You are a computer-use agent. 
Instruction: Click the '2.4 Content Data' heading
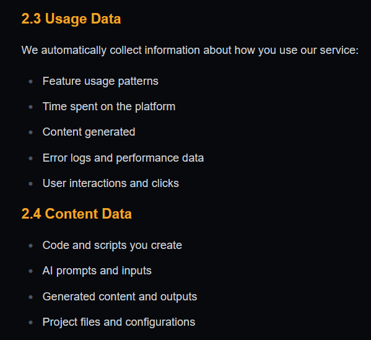[x=76, y=214]
